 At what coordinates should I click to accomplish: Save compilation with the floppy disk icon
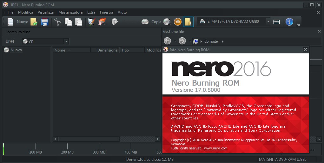point(44,21)
